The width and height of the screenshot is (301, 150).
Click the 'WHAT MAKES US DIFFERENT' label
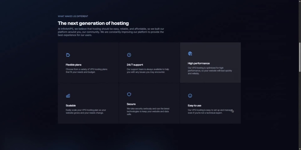[73, 16]
